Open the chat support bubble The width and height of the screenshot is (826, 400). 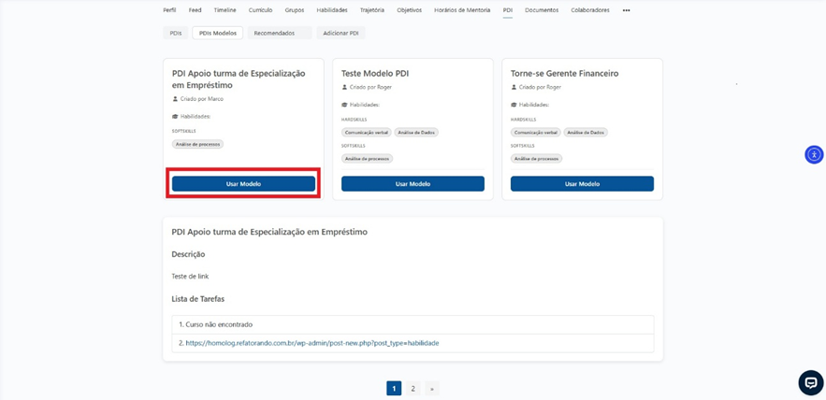(x=810, y=382)
